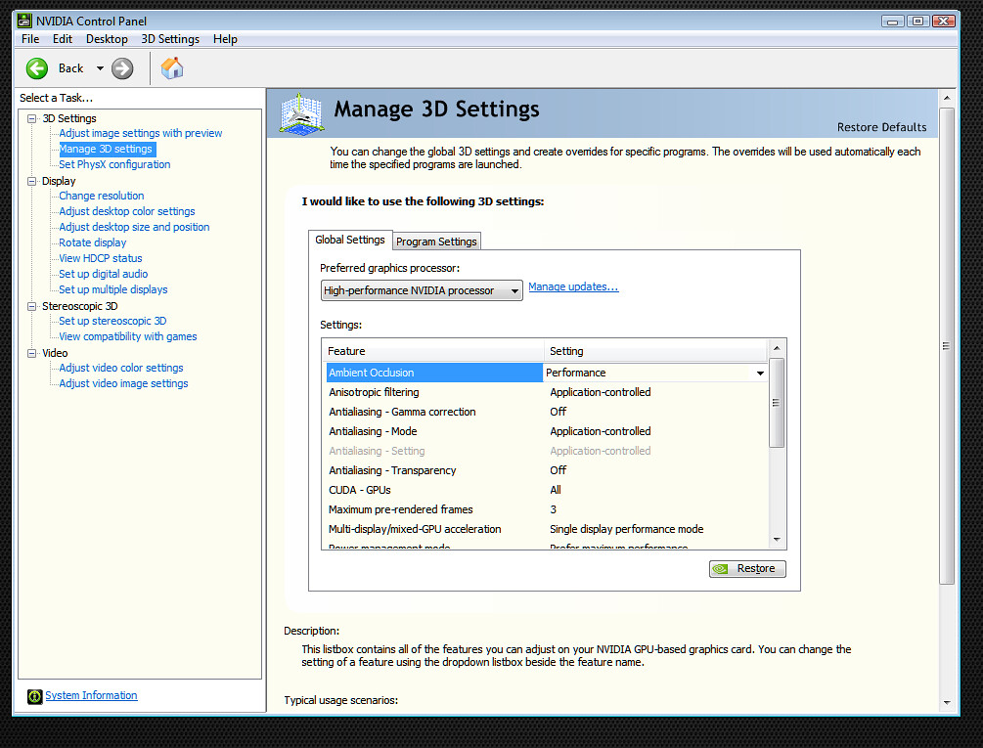Viewport: 983px width, 748px height.
Task: Click the NVIDIA Control Panel title icon
Action: (24, 21)
